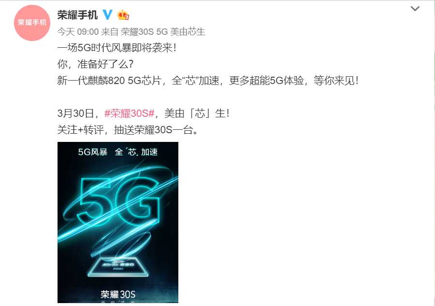The width and height of the screenshot is (435, 306).
Task: Click the 美由「芯」生 slogan text
Action: (x=197, y=113)
